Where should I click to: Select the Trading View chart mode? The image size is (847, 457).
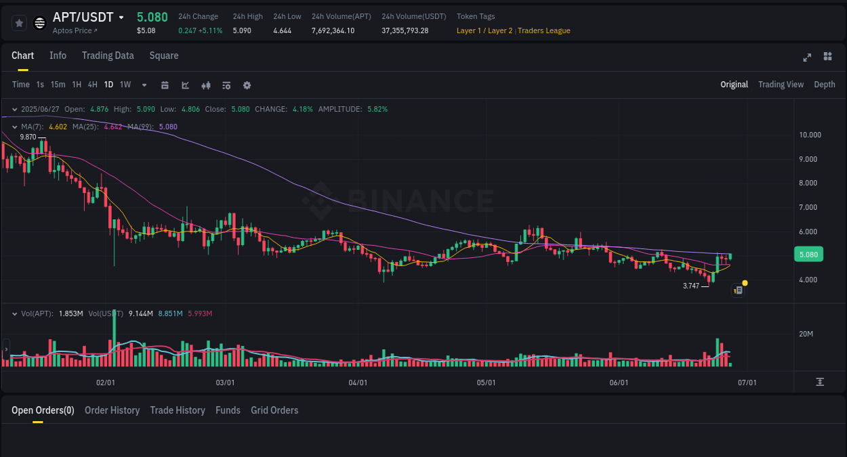point(781,85)
